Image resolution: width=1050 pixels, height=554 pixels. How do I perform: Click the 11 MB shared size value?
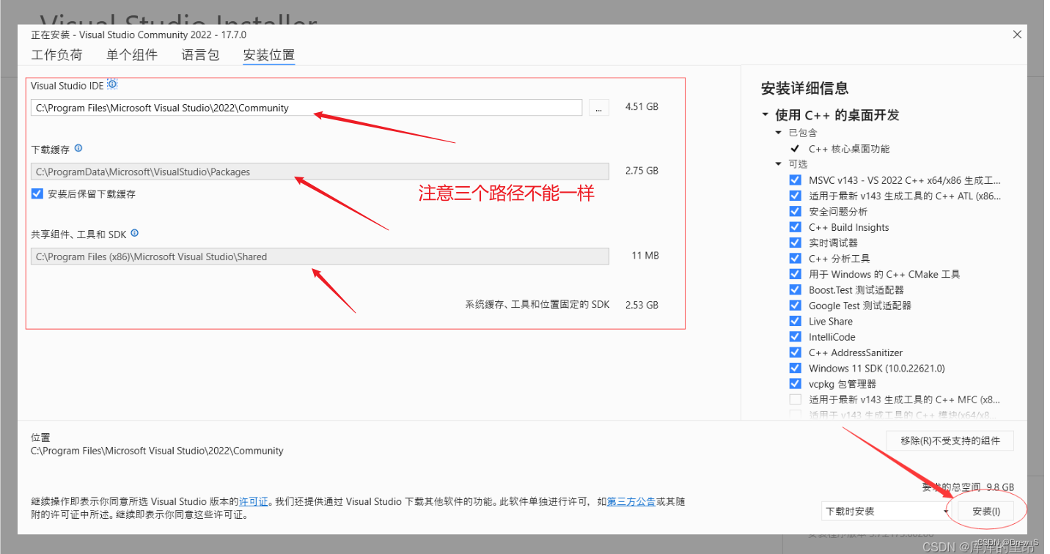tap(645, 256)
